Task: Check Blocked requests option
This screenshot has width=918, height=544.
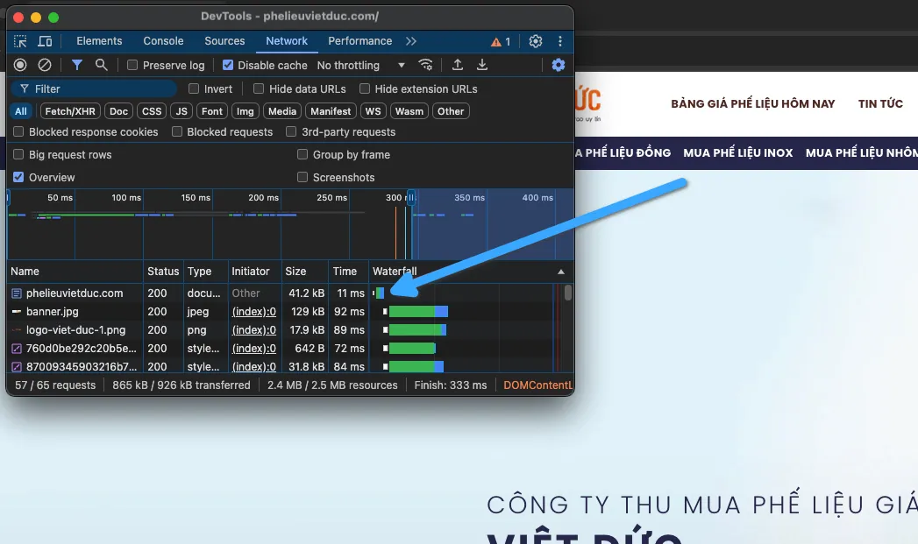Action: [x=177, y=132]
